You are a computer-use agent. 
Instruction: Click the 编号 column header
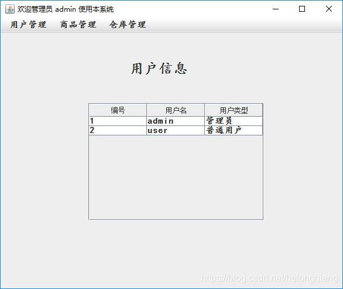click(118, 110)
